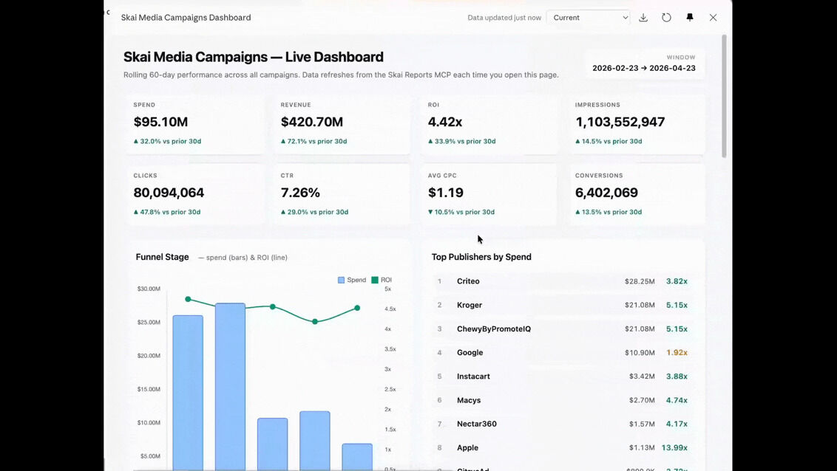Click the 13.99x ROI value for Apple
Viewport: 837px width, 471px height.
click(674, 447)
